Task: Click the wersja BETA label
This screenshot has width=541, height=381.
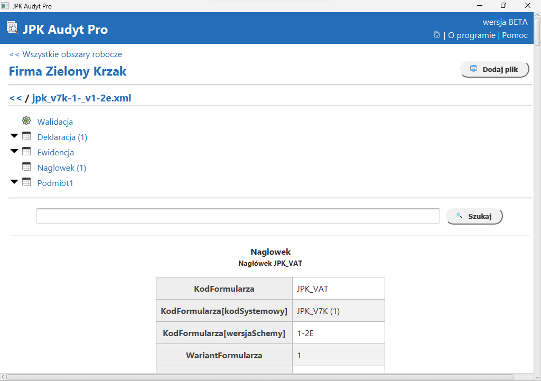Action: (505, 22)
